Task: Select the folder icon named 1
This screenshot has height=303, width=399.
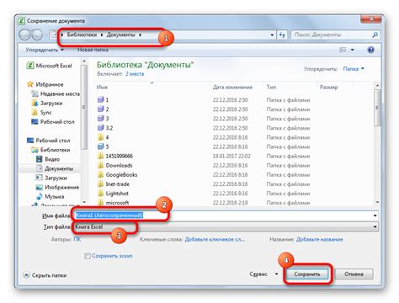Action: click(x=100, y=99)
